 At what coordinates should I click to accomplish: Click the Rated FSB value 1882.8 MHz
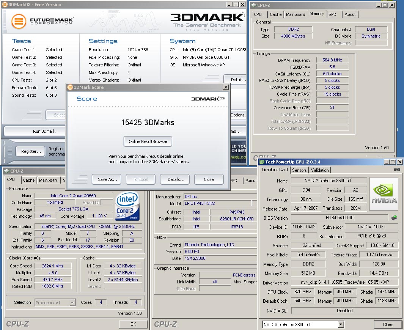53,286
